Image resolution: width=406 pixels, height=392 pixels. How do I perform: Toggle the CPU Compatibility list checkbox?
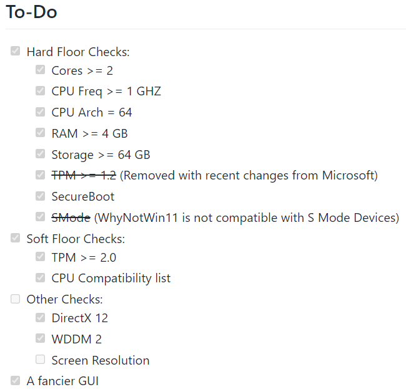(41, 278)
